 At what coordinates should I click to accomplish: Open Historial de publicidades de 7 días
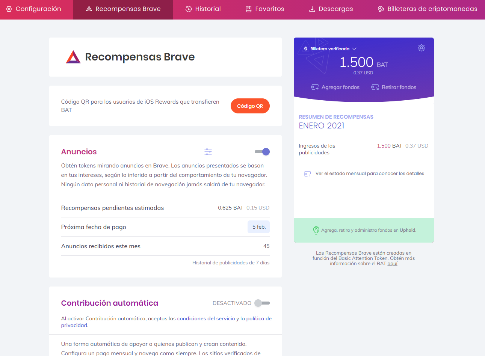tap(231, 263)
